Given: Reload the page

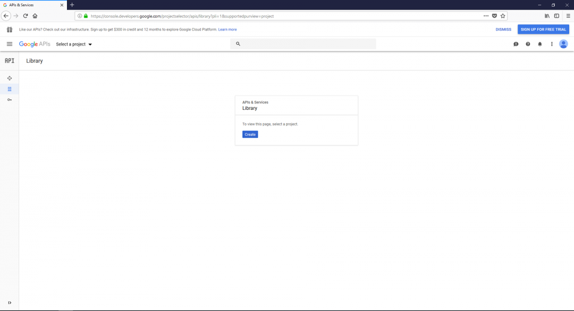Looking at the screenshot, I should coord(26,16).
